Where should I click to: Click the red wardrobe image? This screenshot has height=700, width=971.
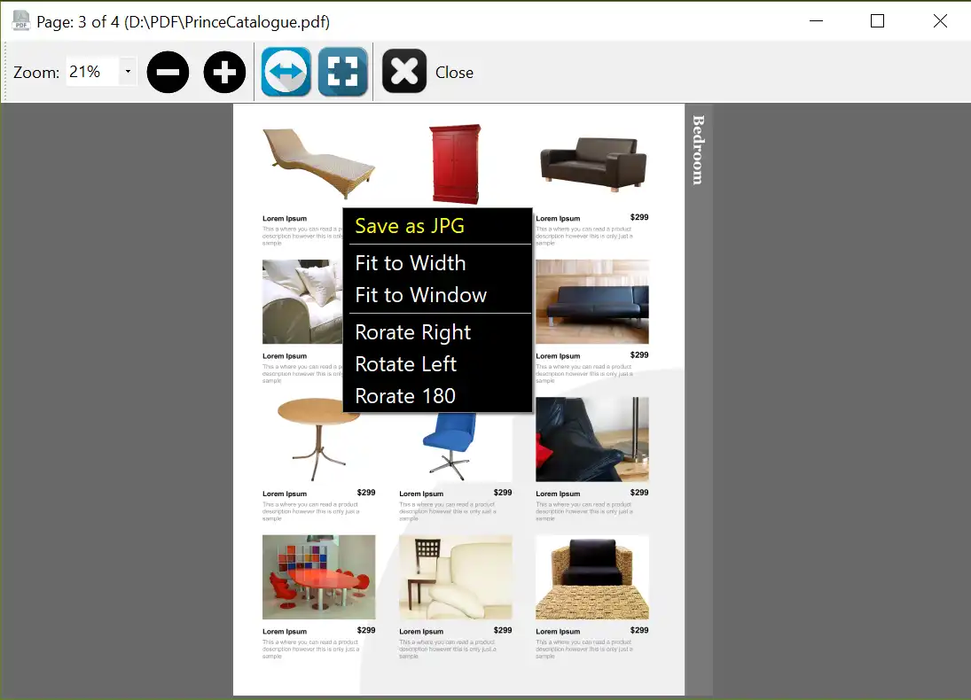coord(455,164)
